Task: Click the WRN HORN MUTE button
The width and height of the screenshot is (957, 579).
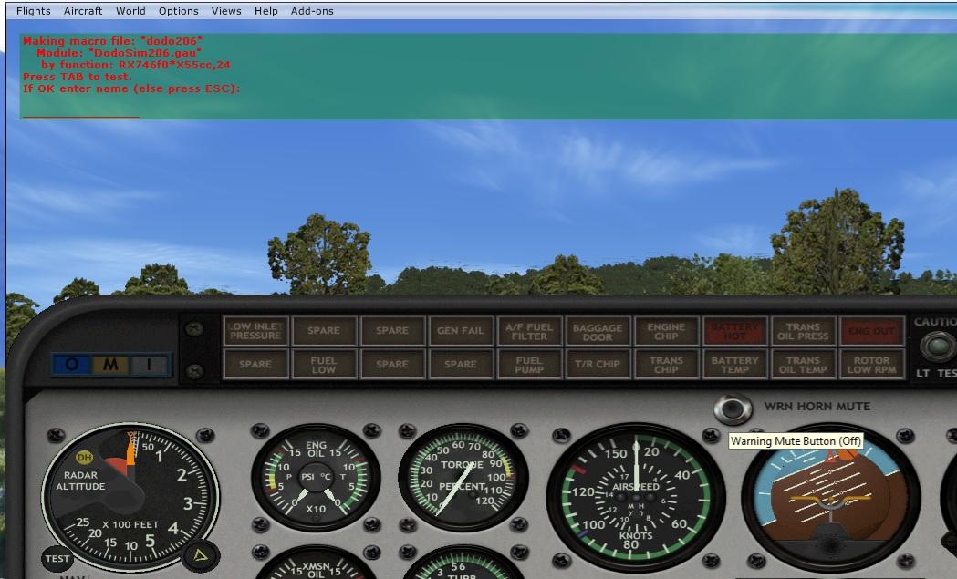Action: coord(733,409)
